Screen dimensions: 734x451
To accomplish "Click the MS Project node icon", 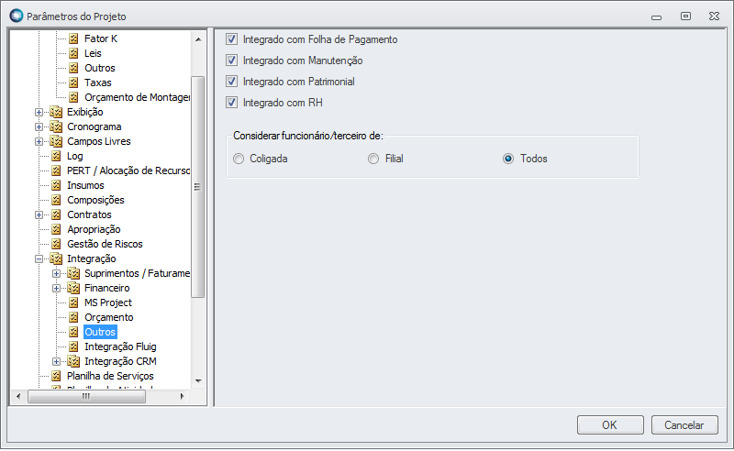I will coord(74,302).
